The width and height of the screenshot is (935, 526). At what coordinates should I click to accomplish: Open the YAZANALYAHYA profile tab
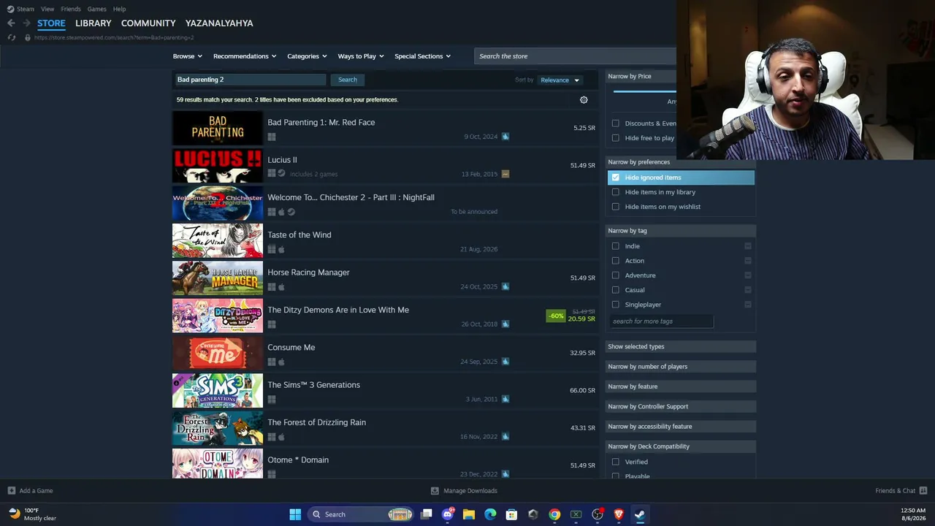[x=219, y=23]
